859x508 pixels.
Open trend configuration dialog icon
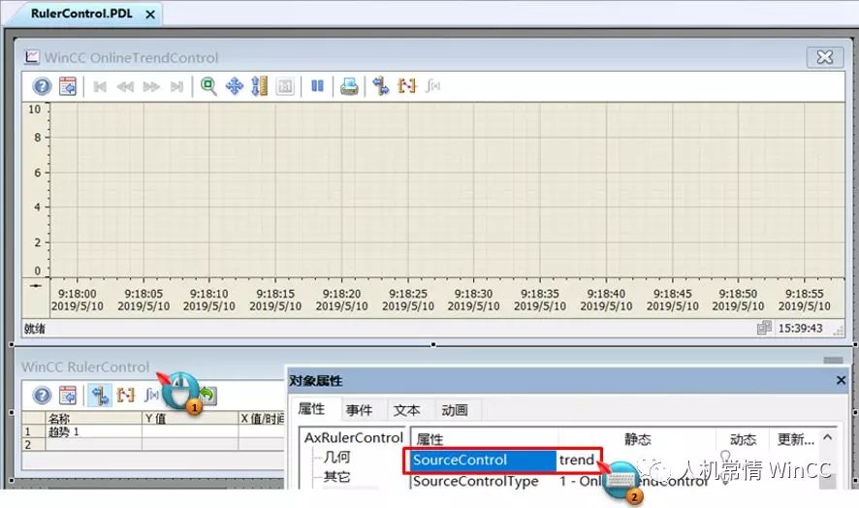(68, 86)
